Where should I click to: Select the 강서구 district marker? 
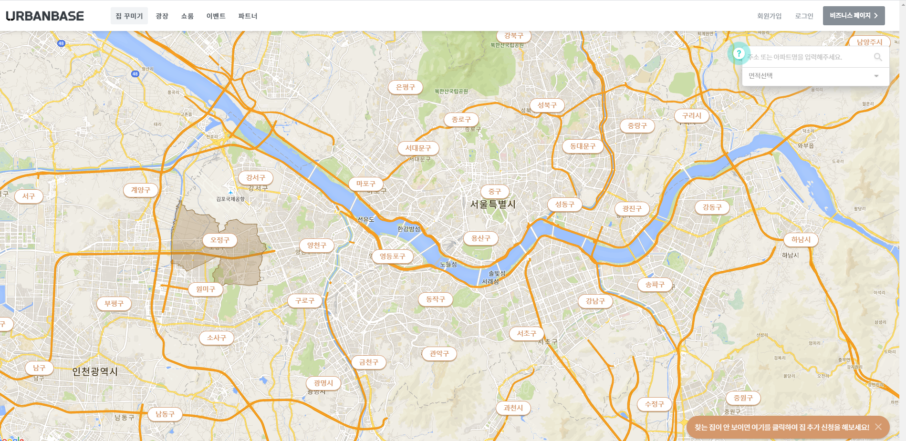pos(256,178)
